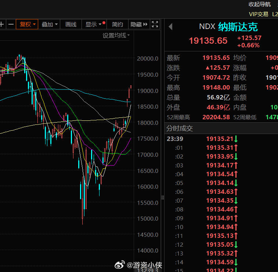Click the NDX ticker code
The height and width of the screenshot is (272, 278).
pos(207,26)
